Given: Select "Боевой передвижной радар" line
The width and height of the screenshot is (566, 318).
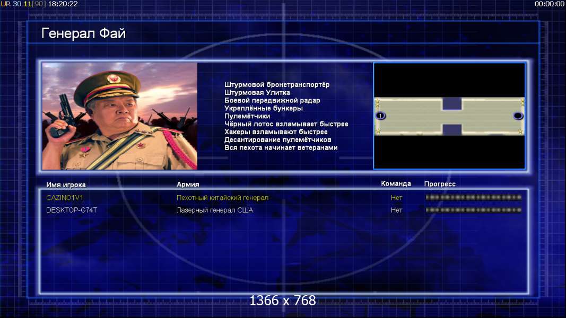Looking at the screenshot, I should (272, 101).
